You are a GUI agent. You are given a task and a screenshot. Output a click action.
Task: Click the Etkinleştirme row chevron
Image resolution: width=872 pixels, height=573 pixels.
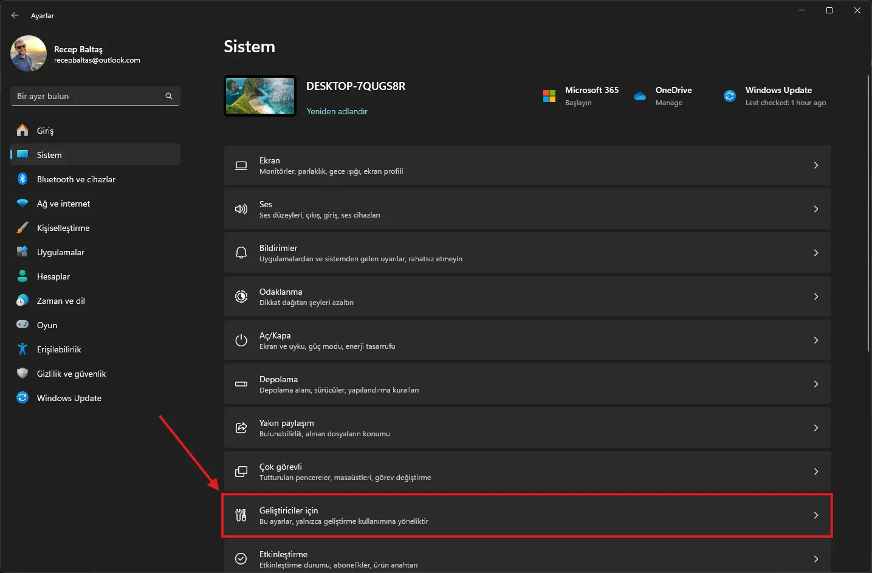tap(816, 559)
